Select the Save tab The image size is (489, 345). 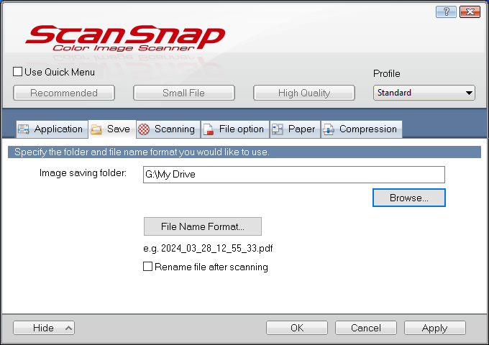[x=112, y=129]
